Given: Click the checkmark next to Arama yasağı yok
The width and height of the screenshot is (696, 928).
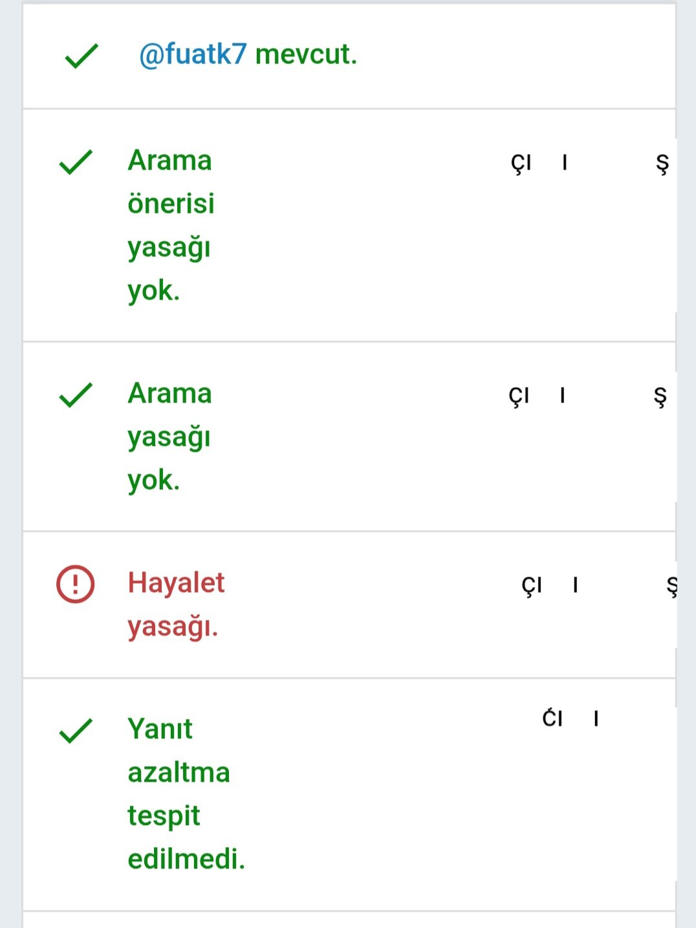Looking at the screenshot, I should coord(76,395).
